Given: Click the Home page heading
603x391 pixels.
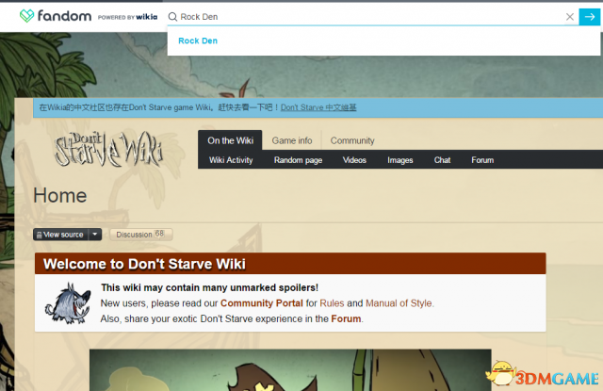Looking at the screenshot, I should coord(60,195).
